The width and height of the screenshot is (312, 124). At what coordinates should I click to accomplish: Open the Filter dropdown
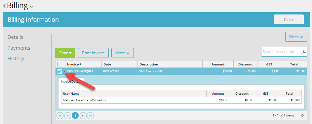click(296, 37)
